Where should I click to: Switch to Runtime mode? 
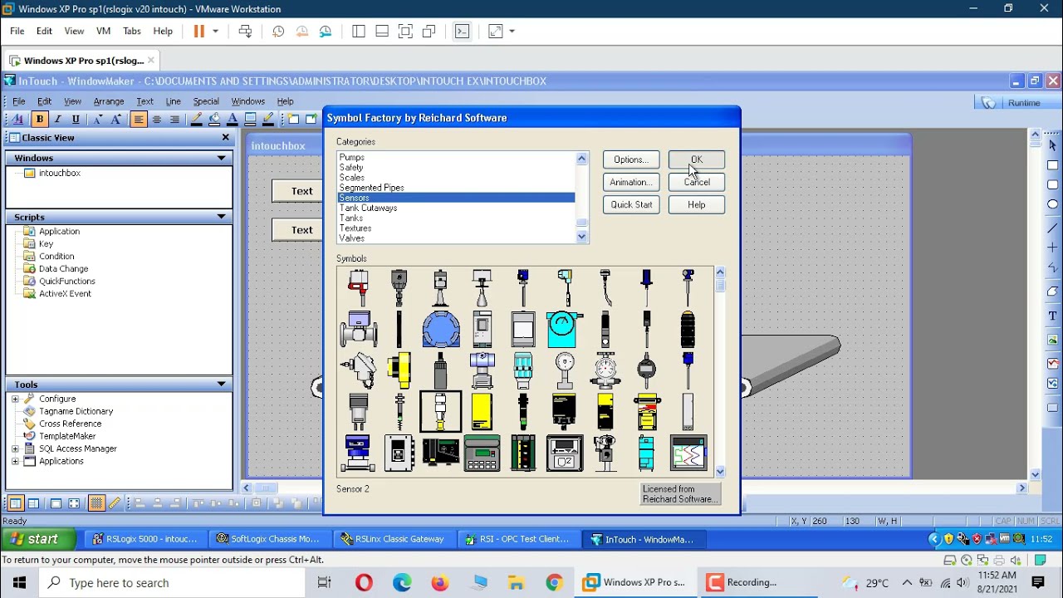point(1024,102)
